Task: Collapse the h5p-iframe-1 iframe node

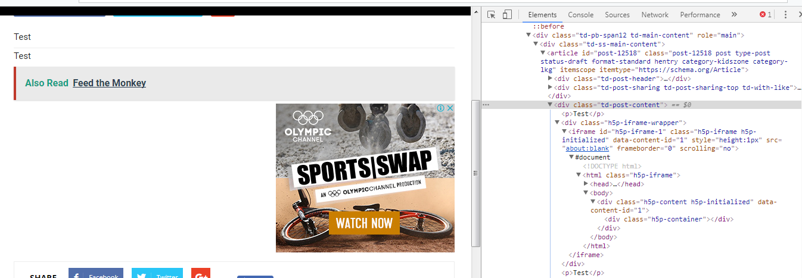Action: point(564,131)
